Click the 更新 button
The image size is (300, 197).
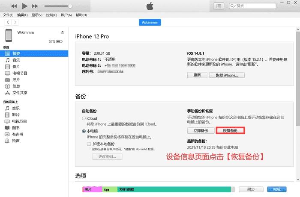[x=197, y=75]
